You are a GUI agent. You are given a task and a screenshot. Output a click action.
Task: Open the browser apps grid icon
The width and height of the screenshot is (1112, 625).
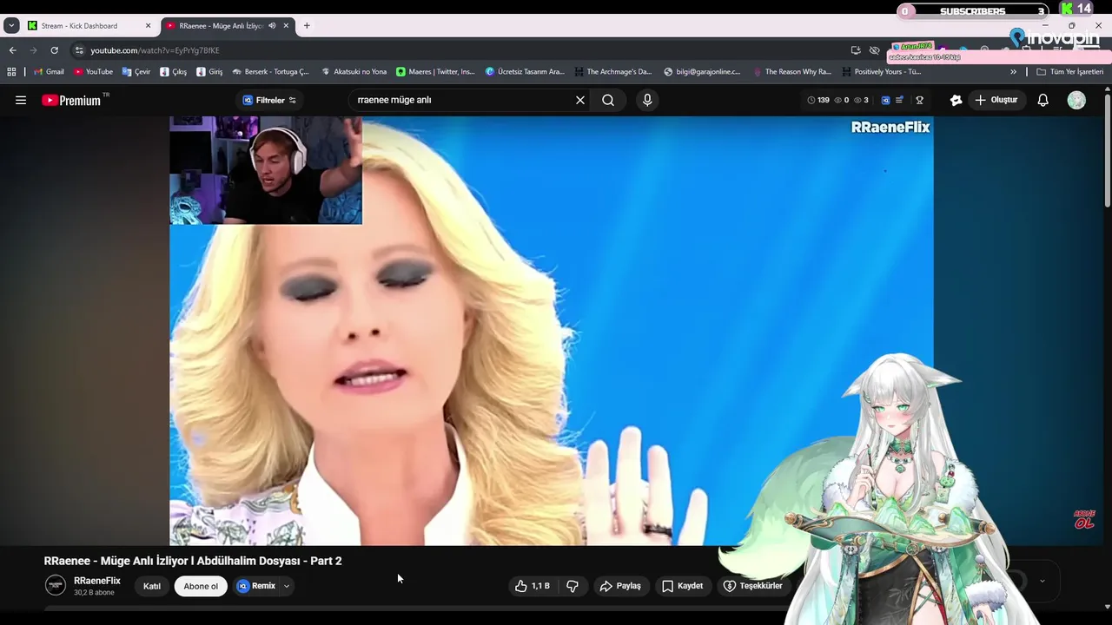(x=11, y=72)
